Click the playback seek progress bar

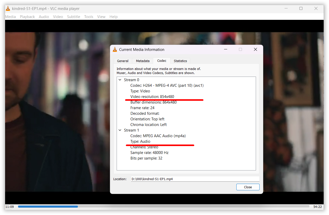tap(164, 207)
